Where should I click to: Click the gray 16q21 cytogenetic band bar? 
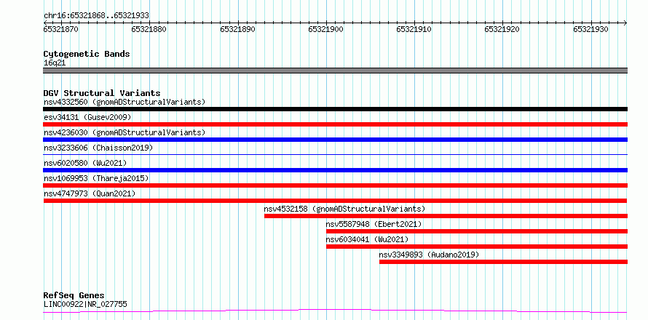click(x=335, y=71)
